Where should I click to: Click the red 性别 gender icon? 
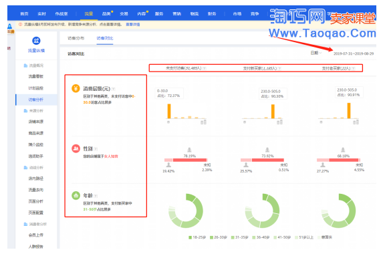tap(76, 148)
